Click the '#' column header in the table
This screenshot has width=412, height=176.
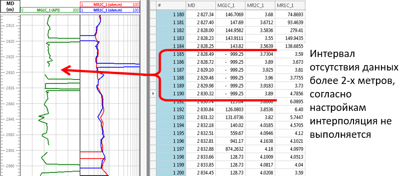171,5
